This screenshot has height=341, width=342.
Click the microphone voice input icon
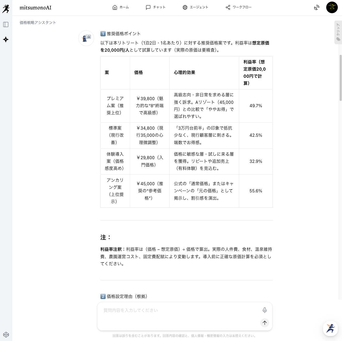point(264,310)
